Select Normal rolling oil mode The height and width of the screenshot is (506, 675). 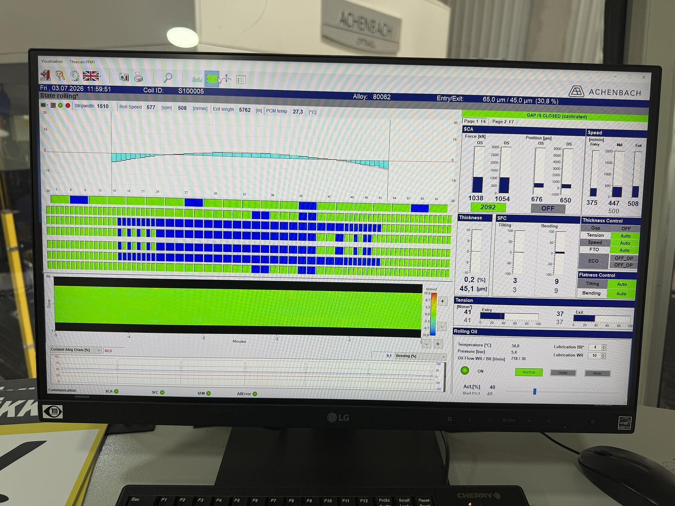pyautogui.click(x=529, y=372)
